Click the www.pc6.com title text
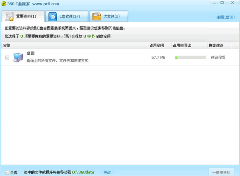The image size is (240, 176). pos(46,4)
